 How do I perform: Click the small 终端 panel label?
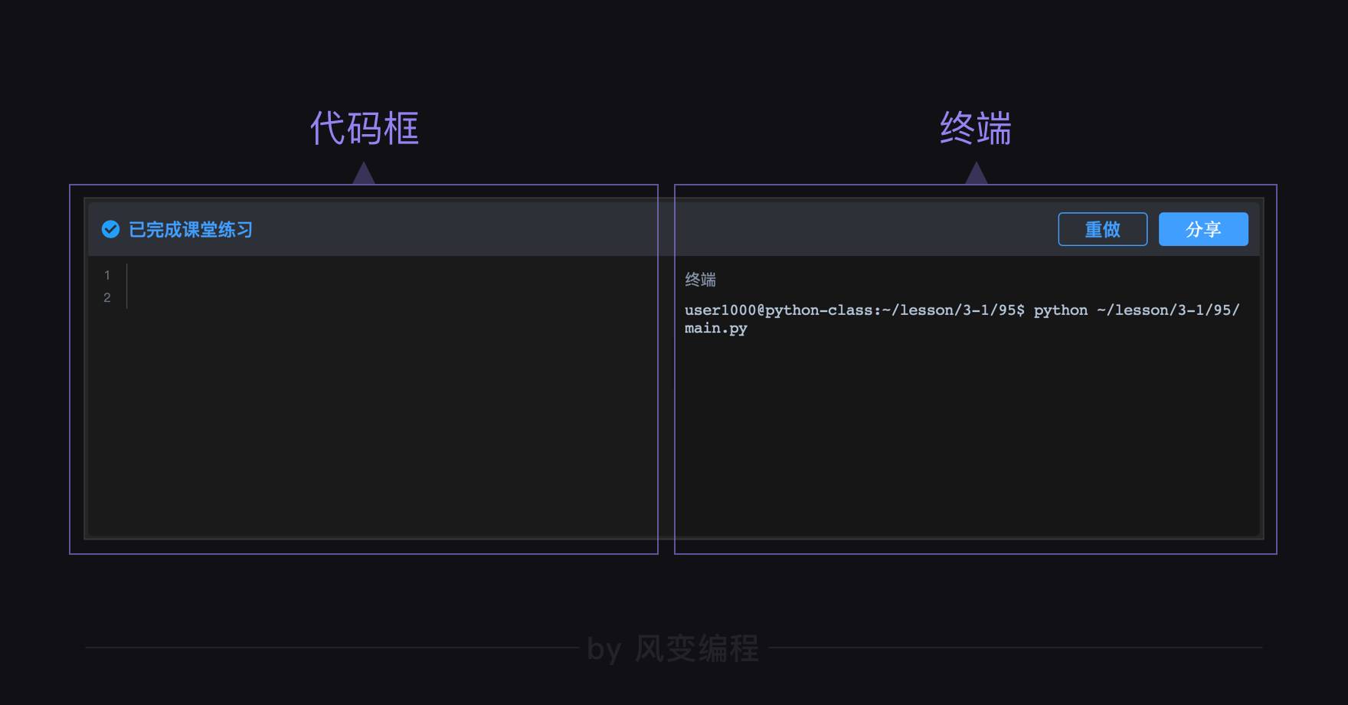(700, 280)
